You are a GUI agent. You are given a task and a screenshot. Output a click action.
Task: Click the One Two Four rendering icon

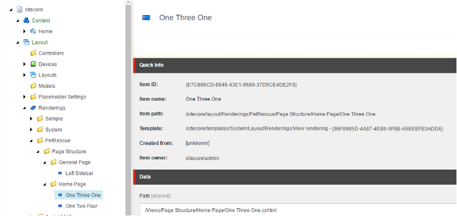point(60,206)
